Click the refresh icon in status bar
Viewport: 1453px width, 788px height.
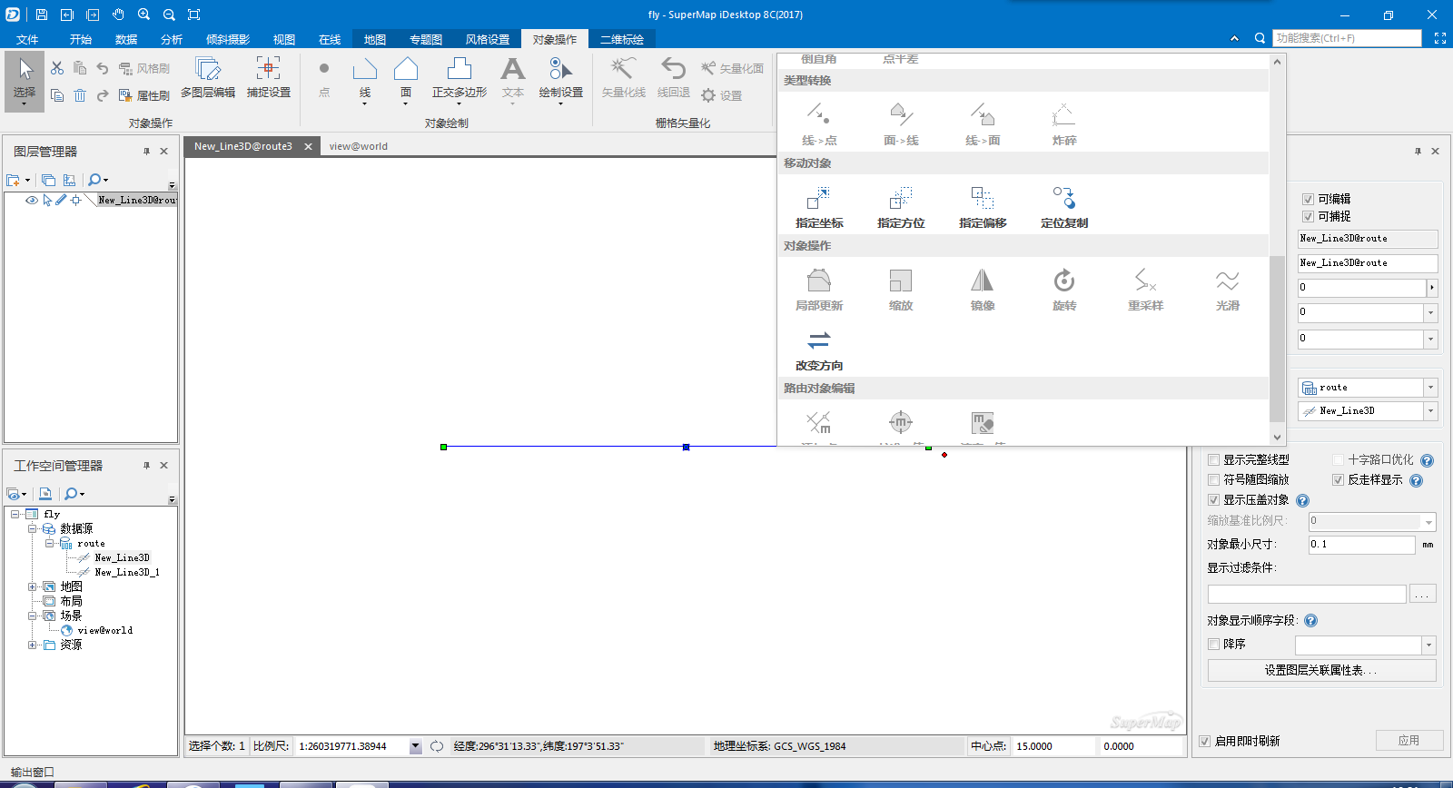(x=437, y=746)
